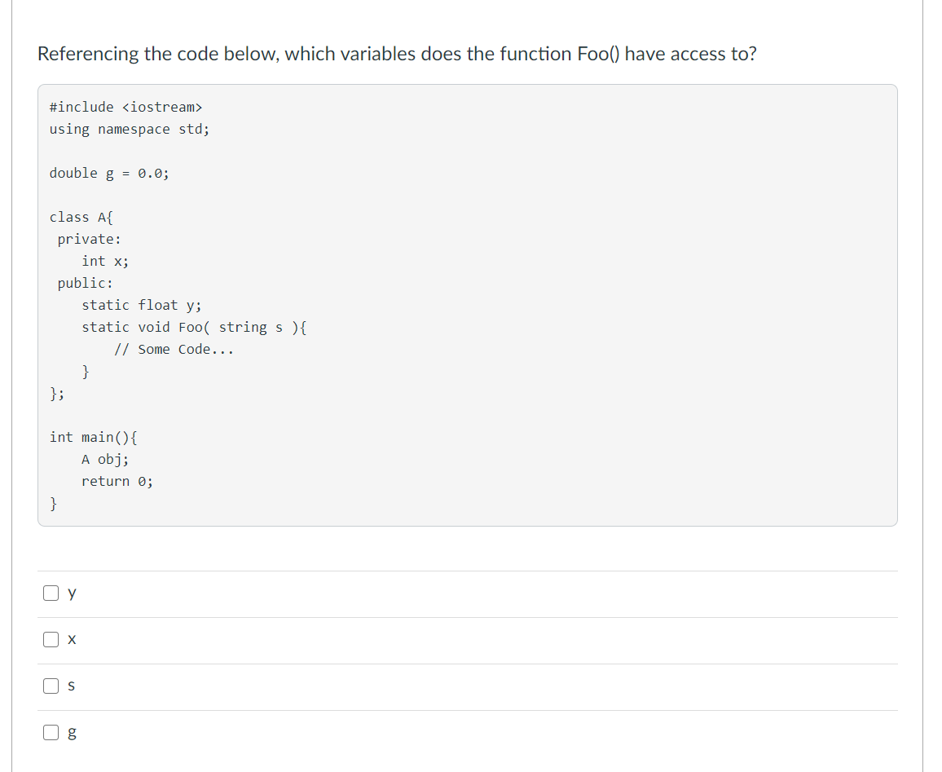The image size is (942, 772).
Task: Enable the g option checkbox
Action: pyautogui.click(x=51, y=732)
